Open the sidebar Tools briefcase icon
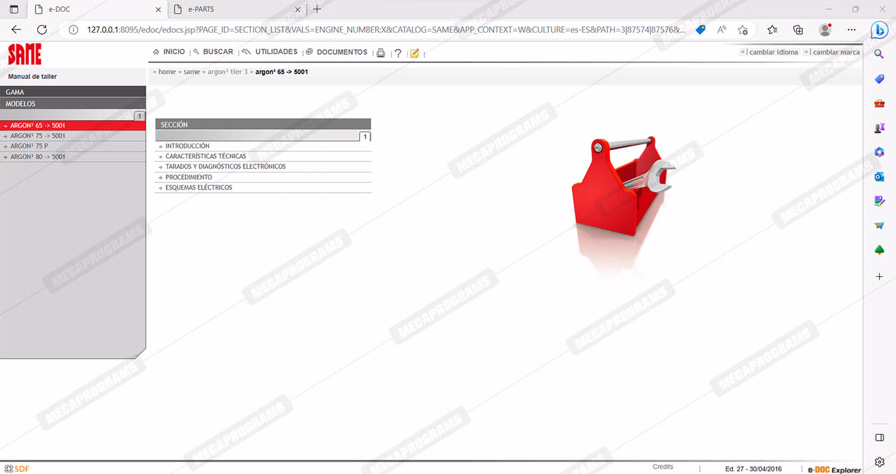Viewport: 896px width, 474px height. pos(880,104)
